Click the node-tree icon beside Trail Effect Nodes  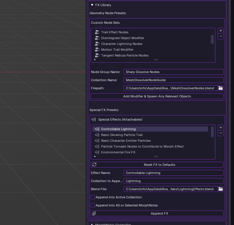(x=97, y=32)
